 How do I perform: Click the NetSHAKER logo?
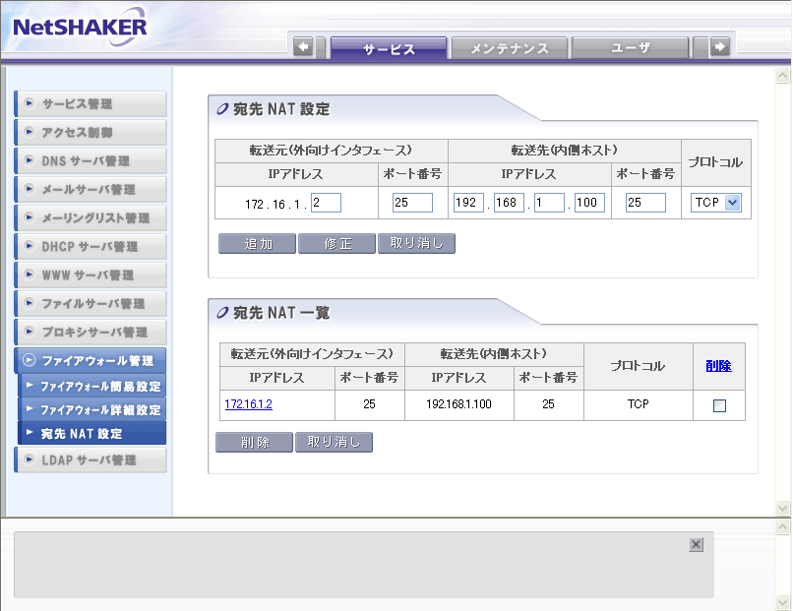click(x=80, y=28)
